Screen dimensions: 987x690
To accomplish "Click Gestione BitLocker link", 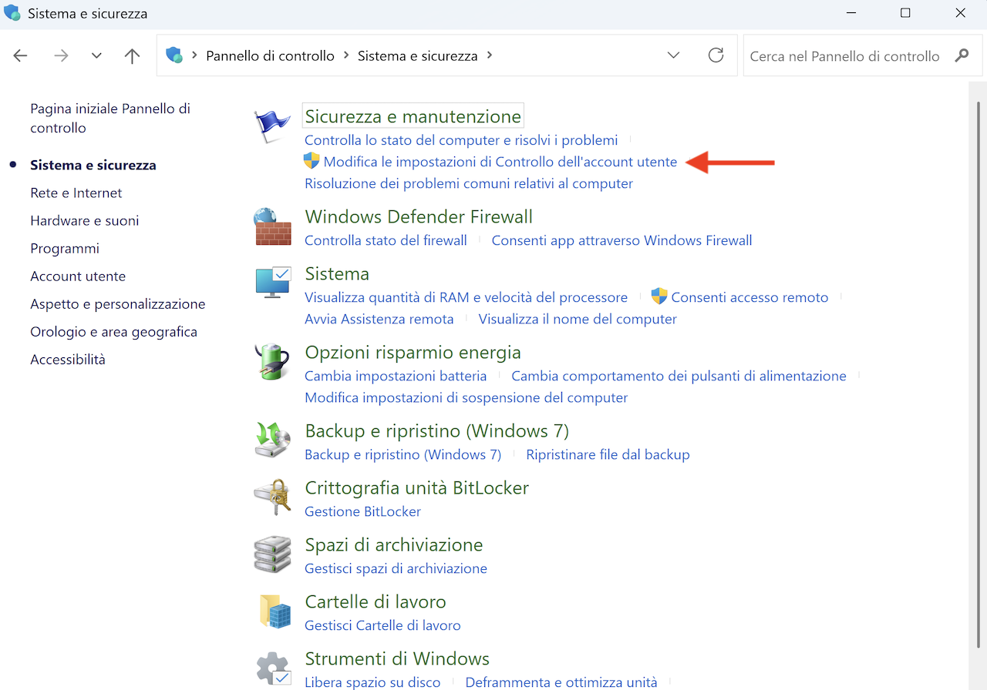I will pyautogui.click(x=362, y=511).
